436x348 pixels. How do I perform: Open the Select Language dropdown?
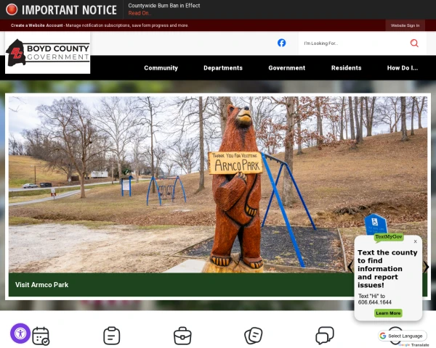(403, 336)
